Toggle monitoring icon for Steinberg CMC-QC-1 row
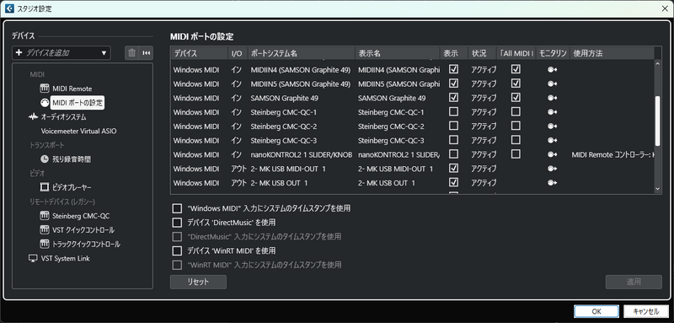This screenshot has width=674, height=323. (x=553, y=112)
